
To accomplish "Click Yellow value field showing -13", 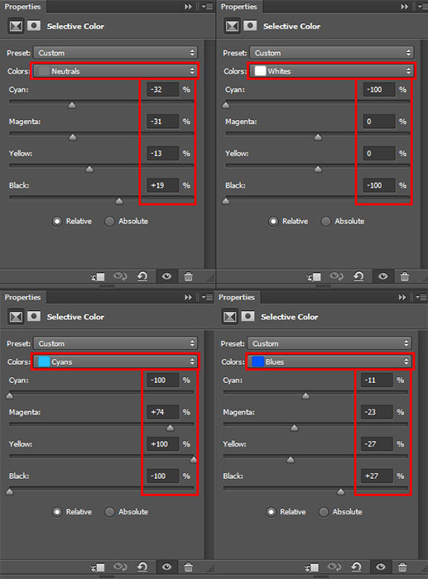I will point(162,153).
